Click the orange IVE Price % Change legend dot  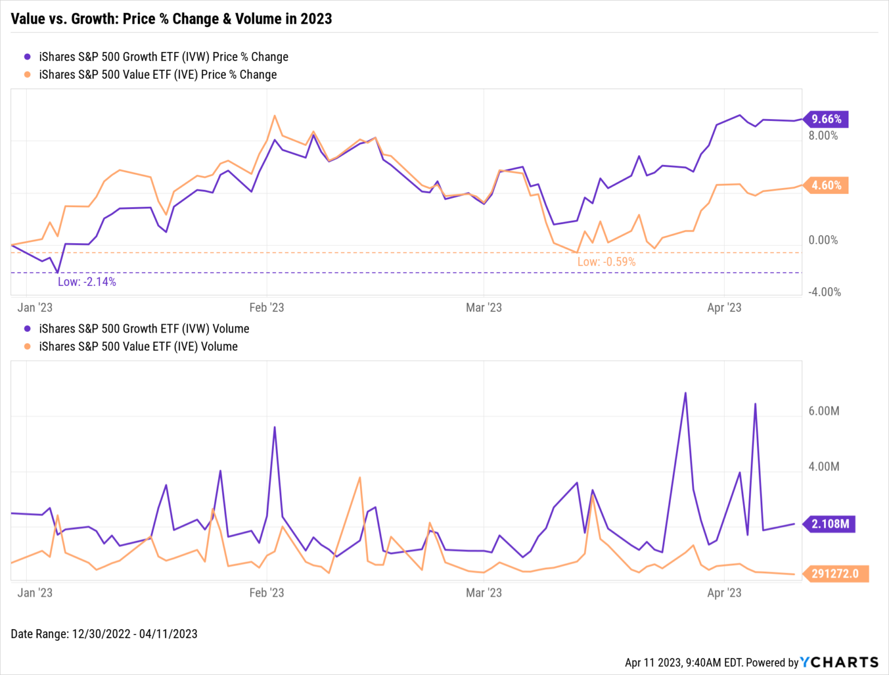pyautogui.click(x=26, y=75)
